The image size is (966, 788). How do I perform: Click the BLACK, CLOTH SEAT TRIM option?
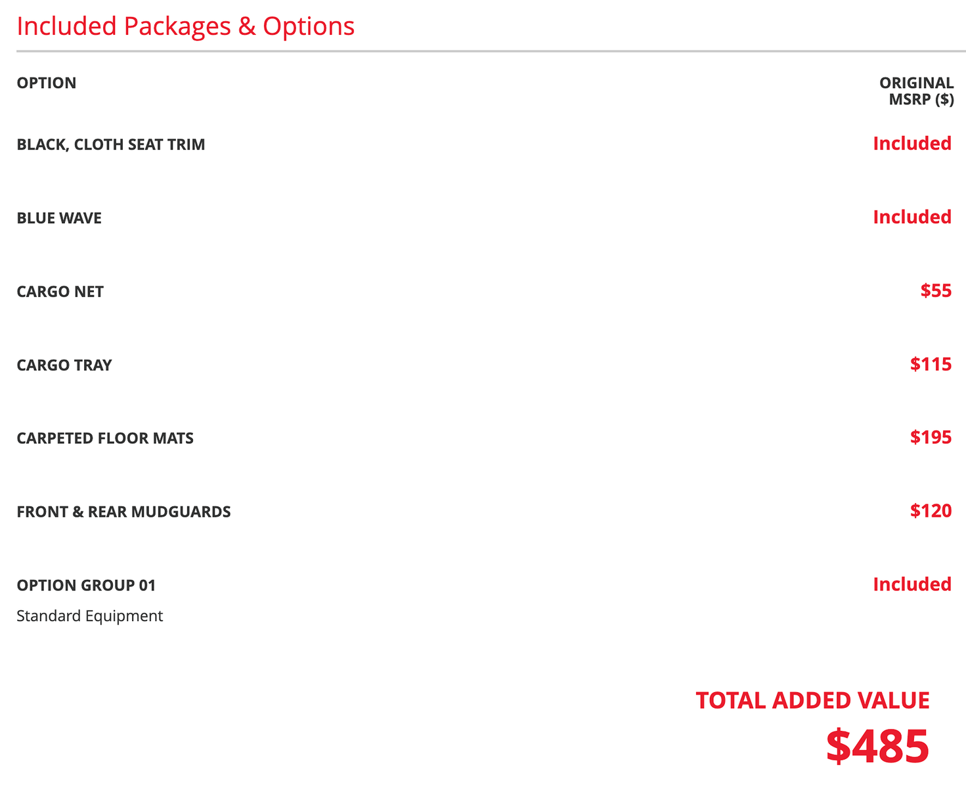click(x=111, y=144)
